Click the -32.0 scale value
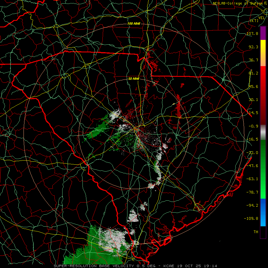This screenshot has height=268, width=268. pyautogui.click(x=252, y=153)
